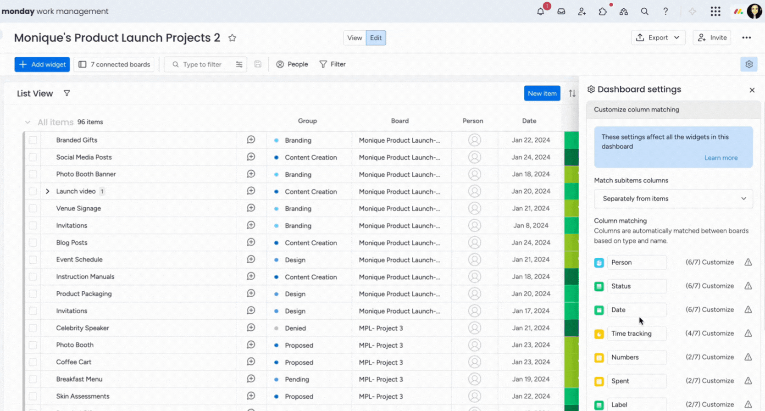This screenshot has height=411, width=765.
Task: Click the invite members icon in top bar
Action: pos(582,11)
